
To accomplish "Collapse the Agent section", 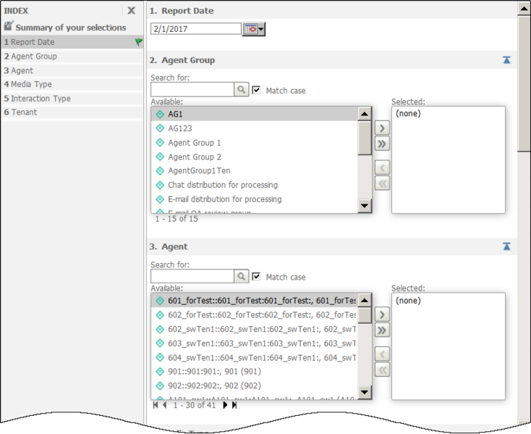I will (506, 246).
